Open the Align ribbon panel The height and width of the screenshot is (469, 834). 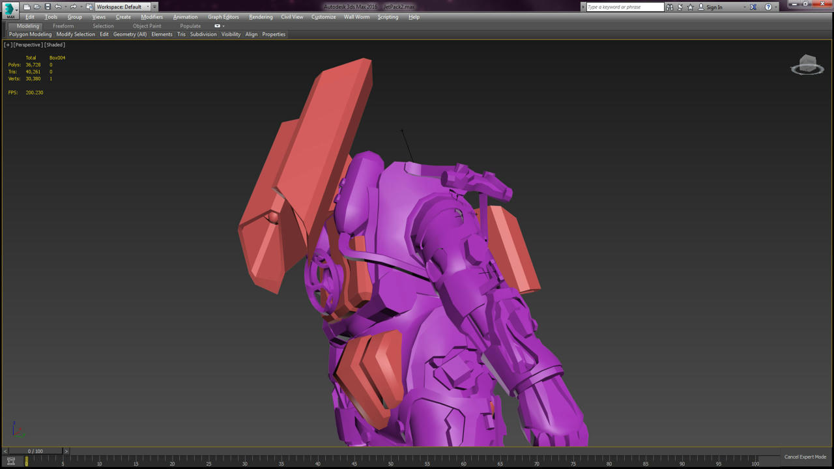[252, 35]
